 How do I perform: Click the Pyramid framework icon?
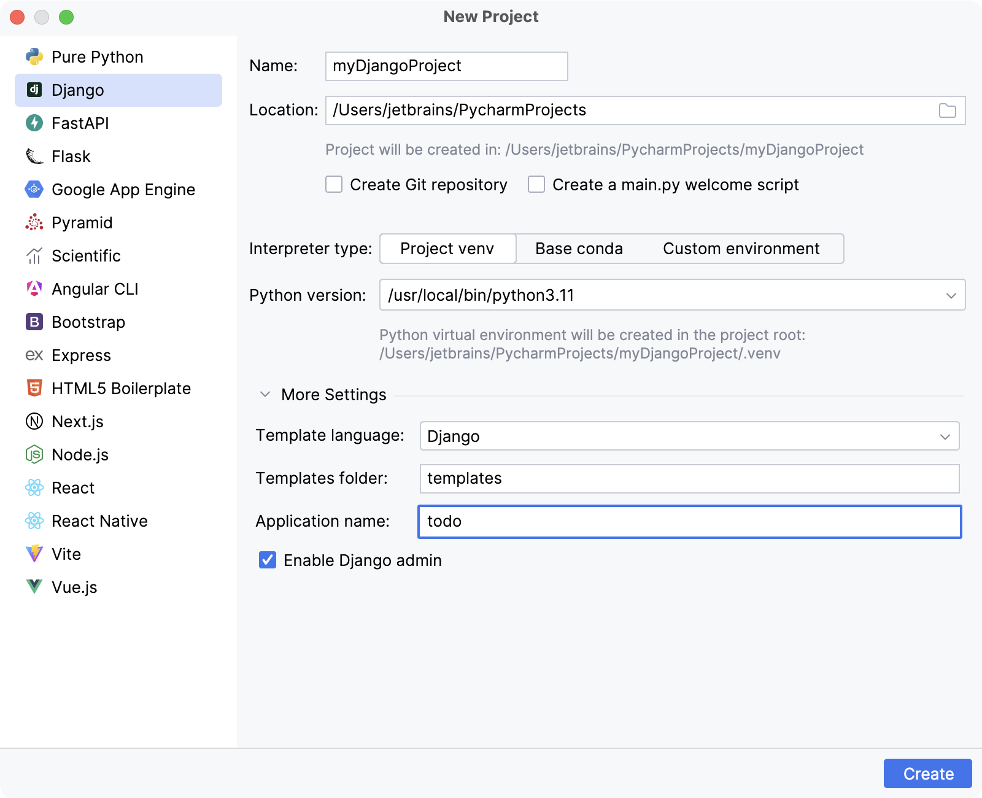coord(34,223)
